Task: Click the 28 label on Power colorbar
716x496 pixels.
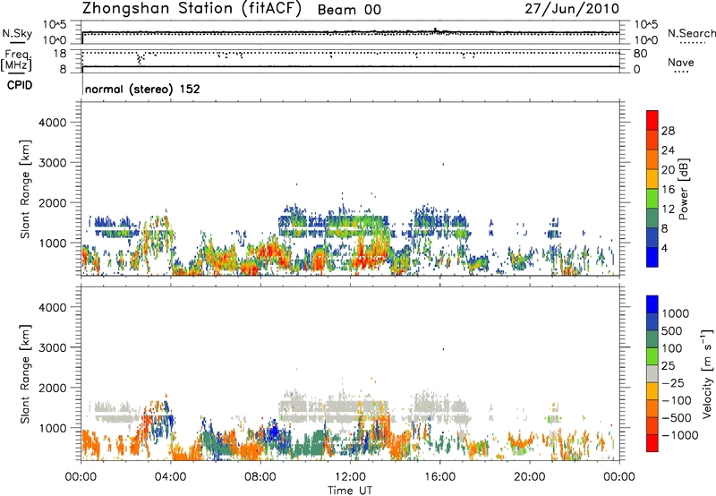Action: coord(668,131)
